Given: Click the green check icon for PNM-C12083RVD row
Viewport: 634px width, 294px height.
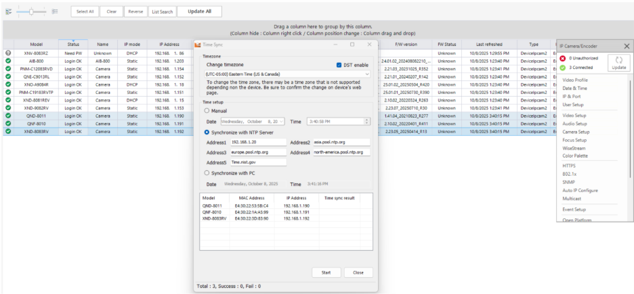Looking at the screenshot, I should point(8,68).
